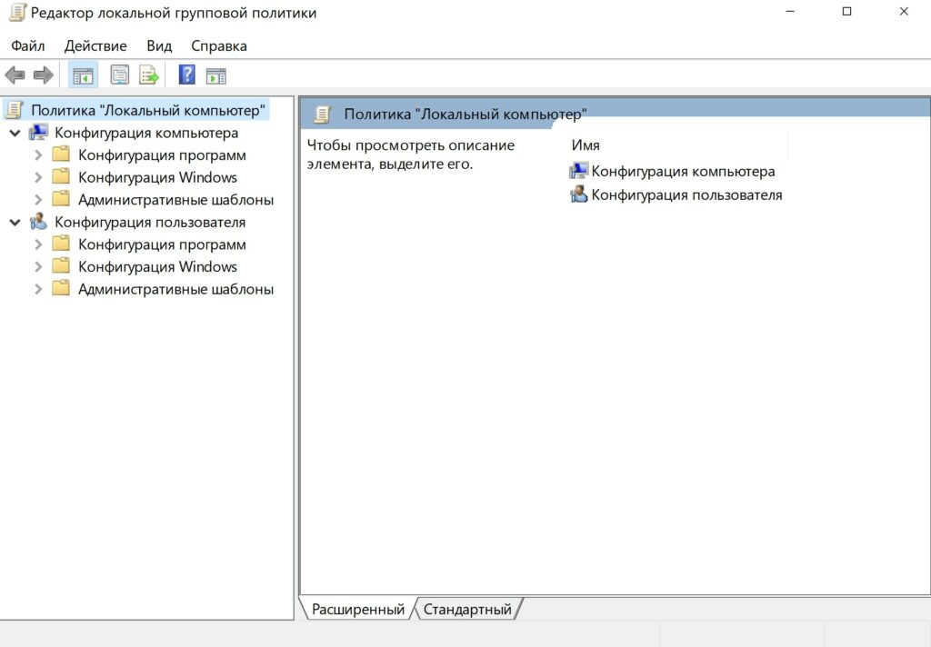Open the Действие menu

pos(95,45)
